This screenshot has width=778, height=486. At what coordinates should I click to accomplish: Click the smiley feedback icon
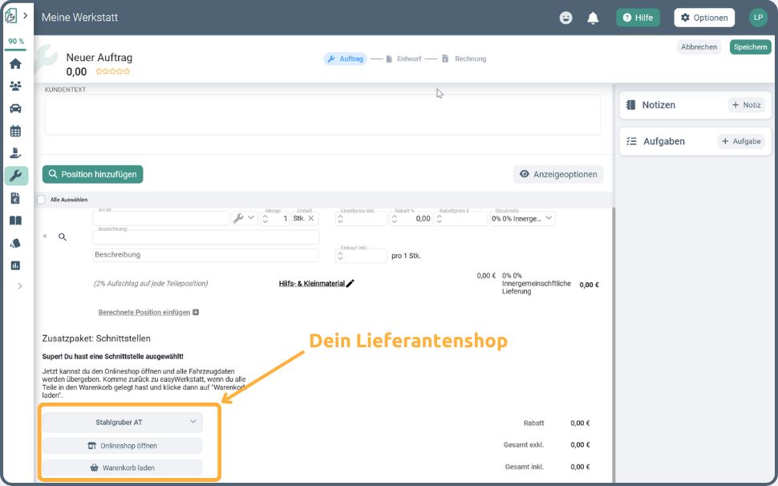pyautogui.click(x=566, y=18)
